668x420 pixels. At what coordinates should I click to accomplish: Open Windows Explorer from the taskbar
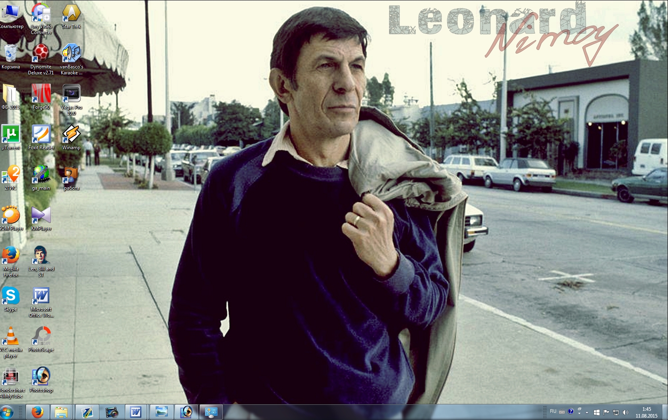coord(61,412)
